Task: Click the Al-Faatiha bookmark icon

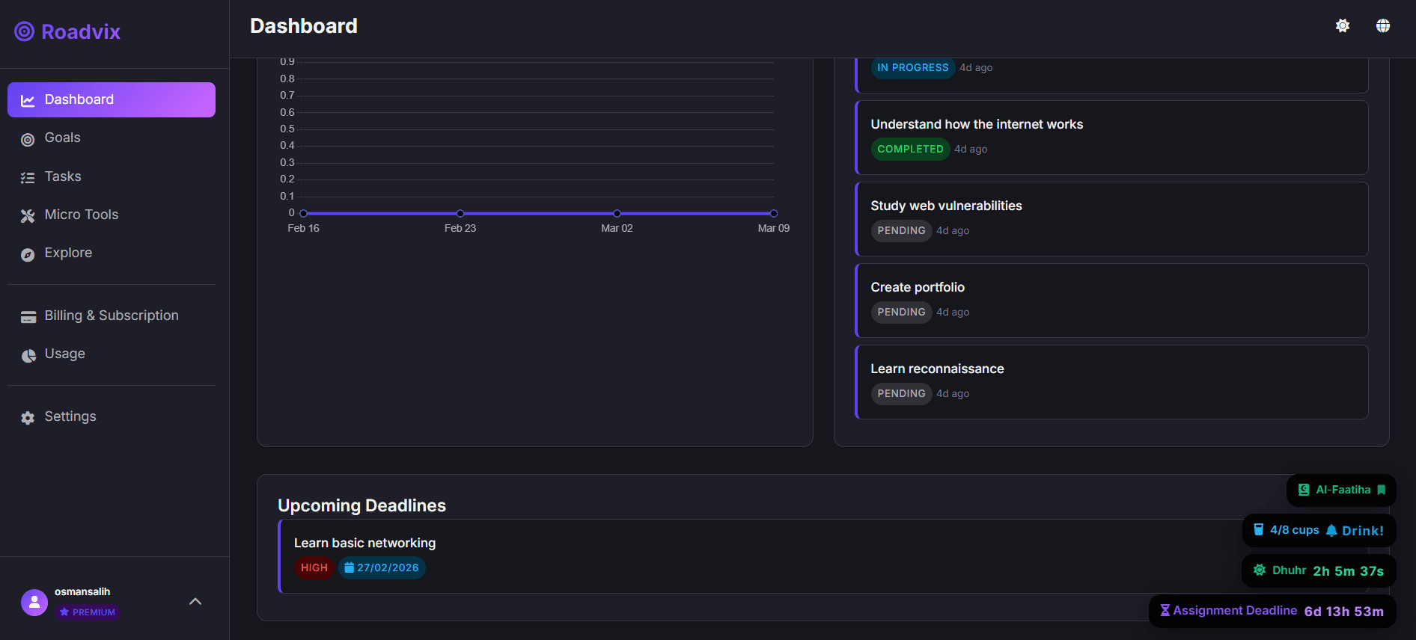Action: point(1382,490)
